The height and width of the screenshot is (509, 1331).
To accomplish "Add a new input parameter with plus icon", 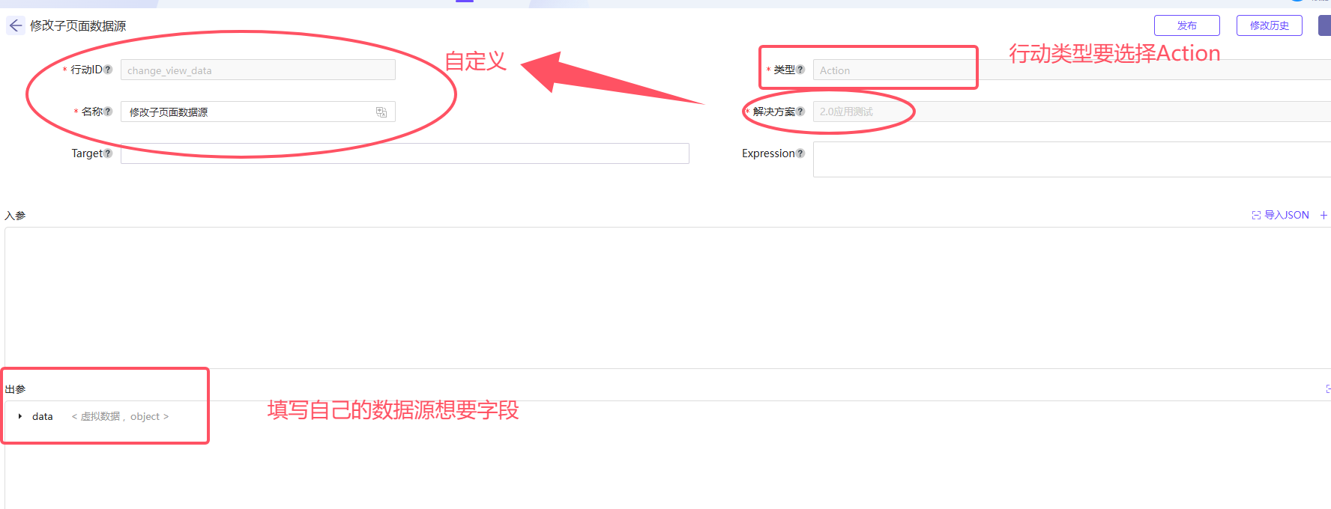I will (x=1324, y=215).
